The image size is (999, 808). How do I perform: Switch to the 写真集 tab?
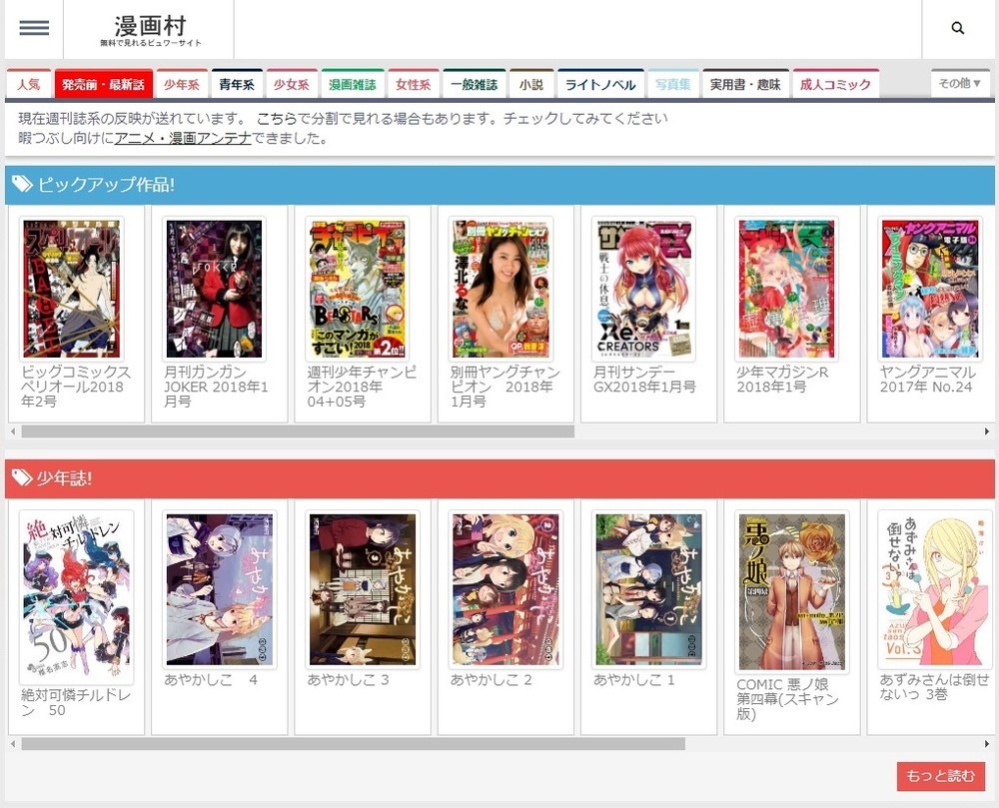click(x=672, y=84)
